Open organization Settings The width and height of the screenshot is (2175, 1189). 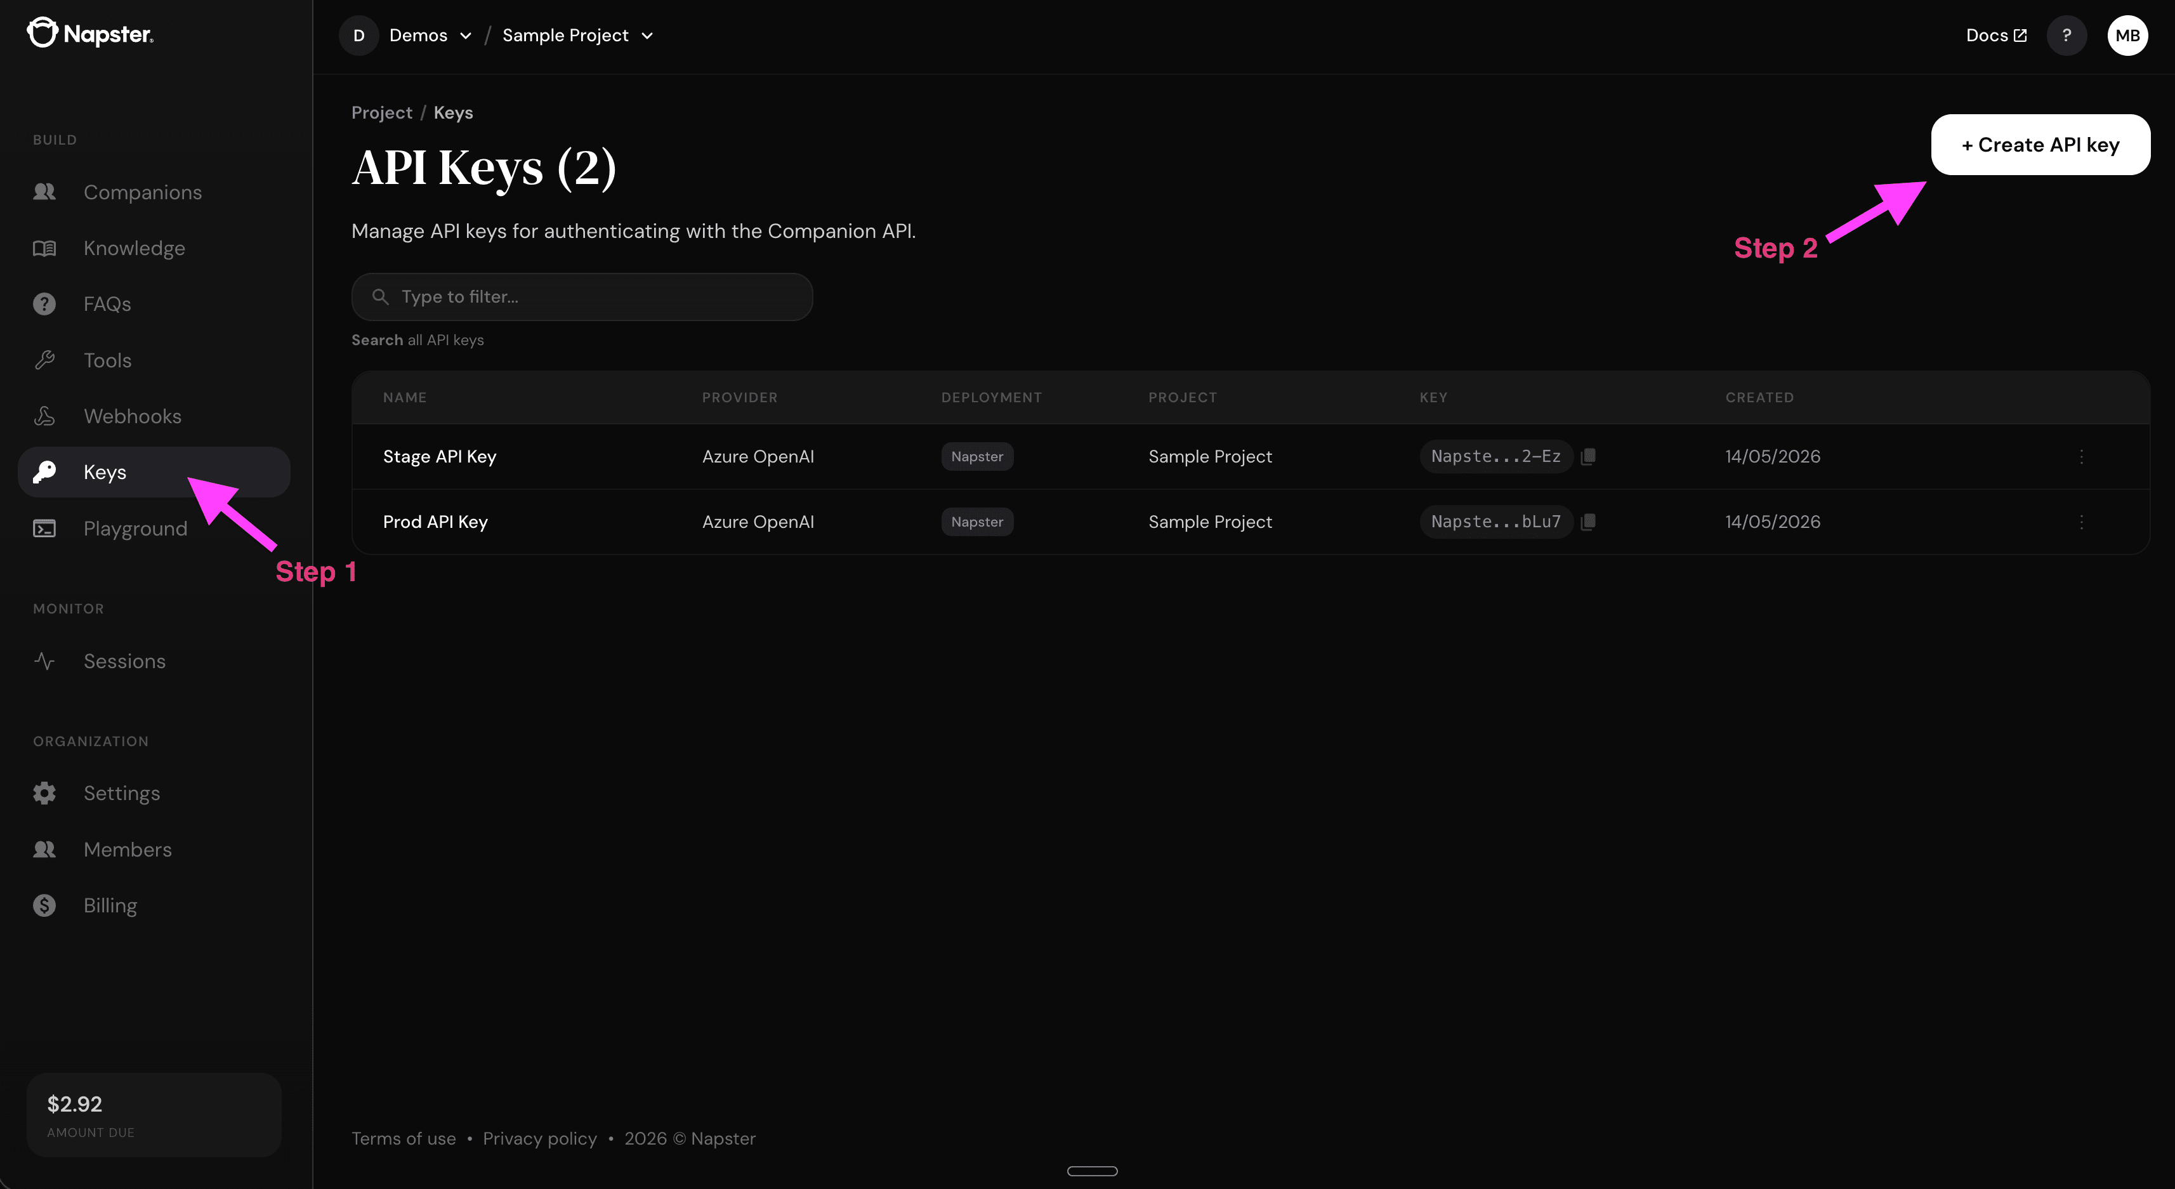point(122,793)
